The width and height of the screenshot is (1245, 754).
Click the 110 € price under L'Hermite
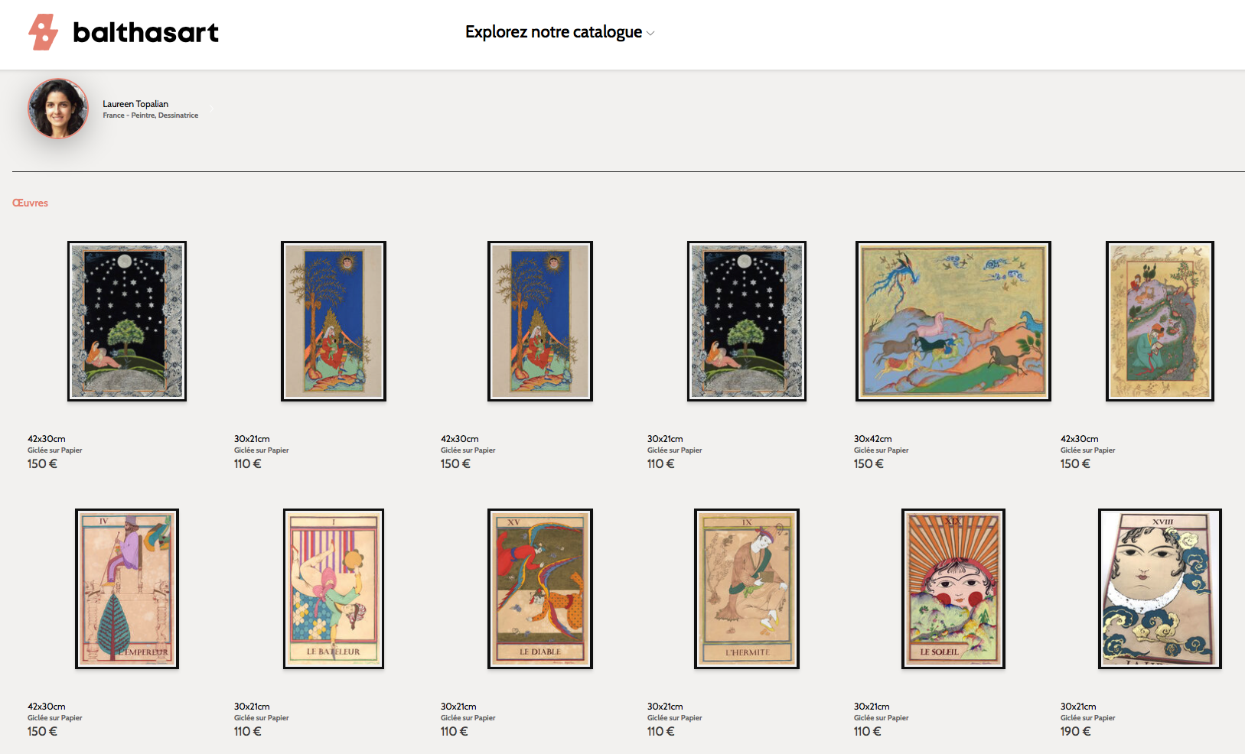coord(660,732)
